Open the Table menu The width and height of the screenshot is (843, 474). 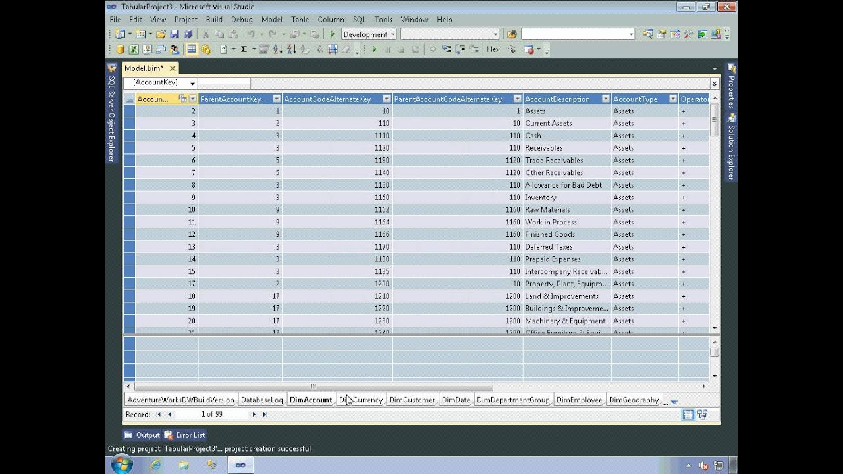point(300,20)
